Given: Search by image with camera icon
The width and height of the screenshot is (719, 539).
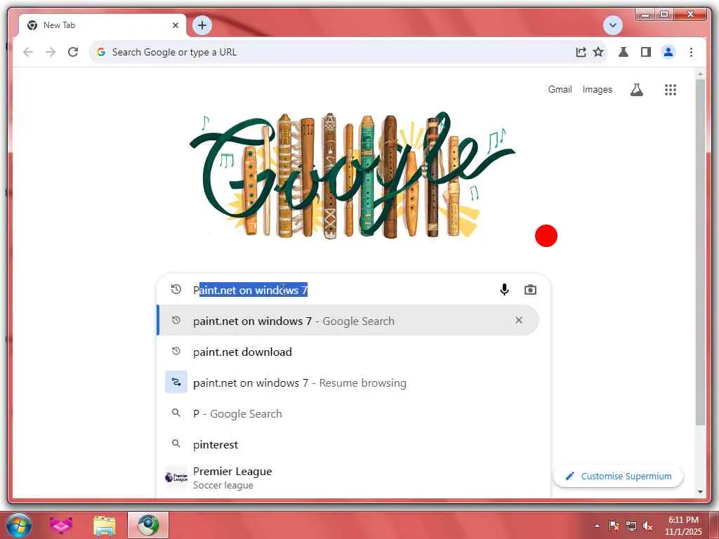Looking at the screenshot, I should (x=530, y=290).
